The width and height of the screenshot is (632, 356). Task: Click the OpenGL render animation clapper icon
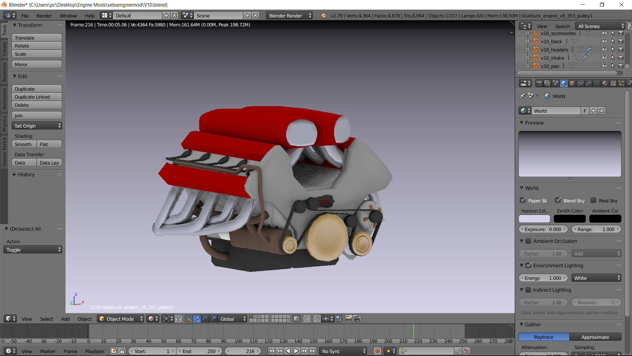357,319
